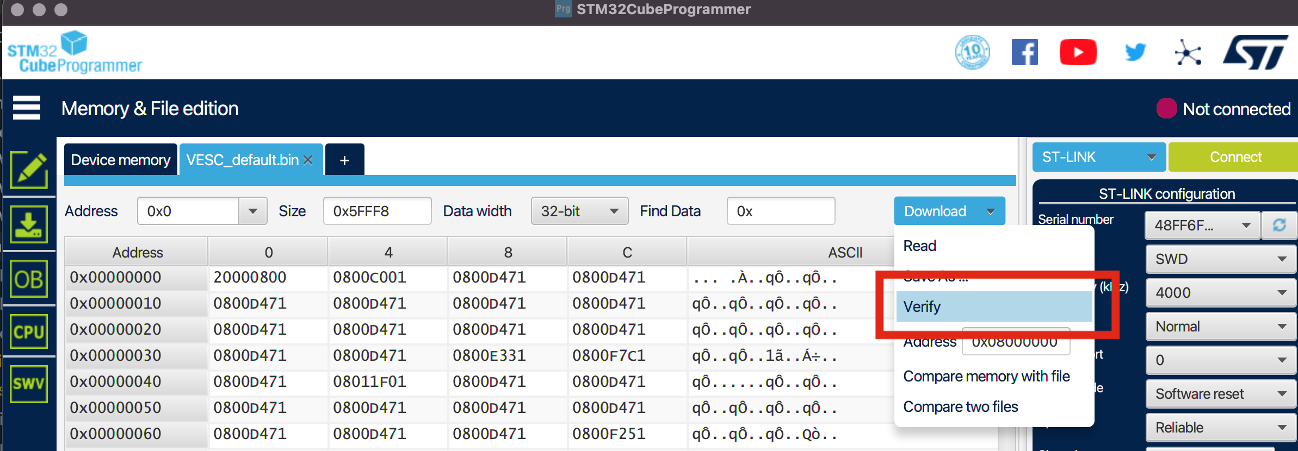Click the 10 years anniversary badge
This screenshot has height=451, width=1298.
pos(973,52)
